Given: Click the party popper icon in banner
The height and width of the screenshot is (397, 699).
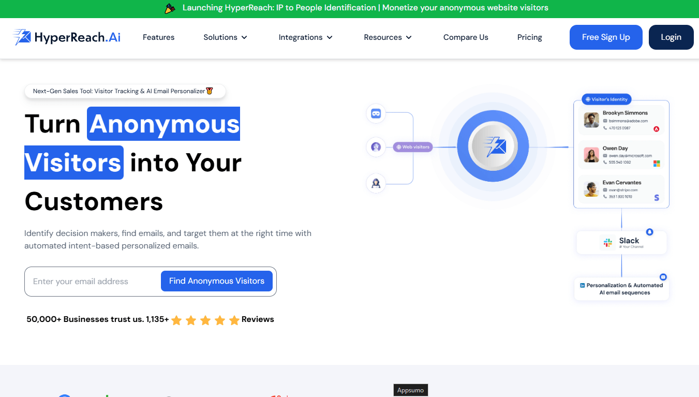Looking at the screenshot, I should pyautogui.click(x=170, y=8).
